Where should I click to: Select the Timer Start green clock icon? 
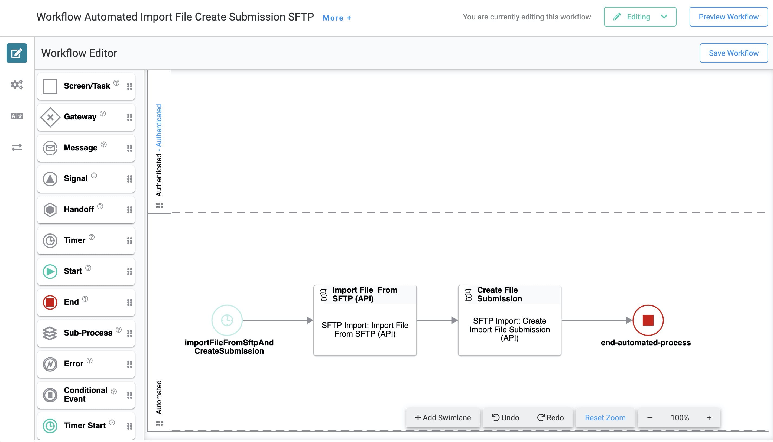[x=50, y=426]
